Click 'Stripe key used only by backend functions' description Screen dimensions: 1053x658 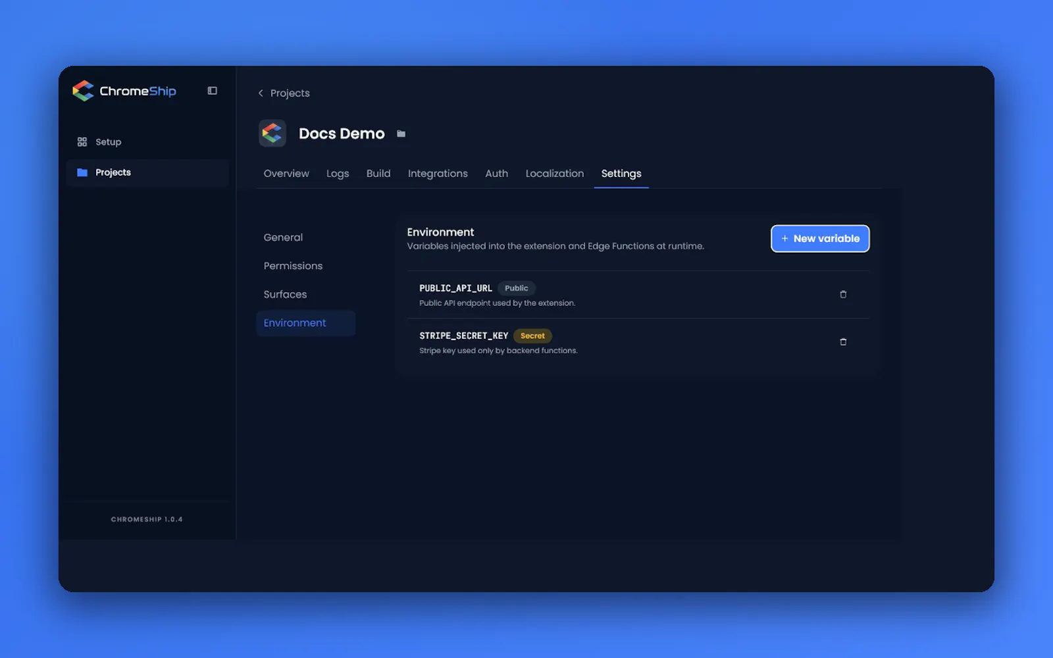pos(498,351)
